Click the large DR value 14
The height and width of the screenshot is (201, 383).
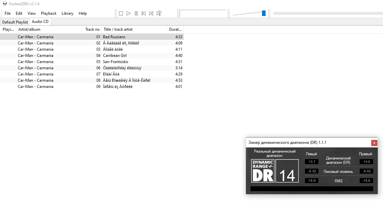(x=287, y=171)
